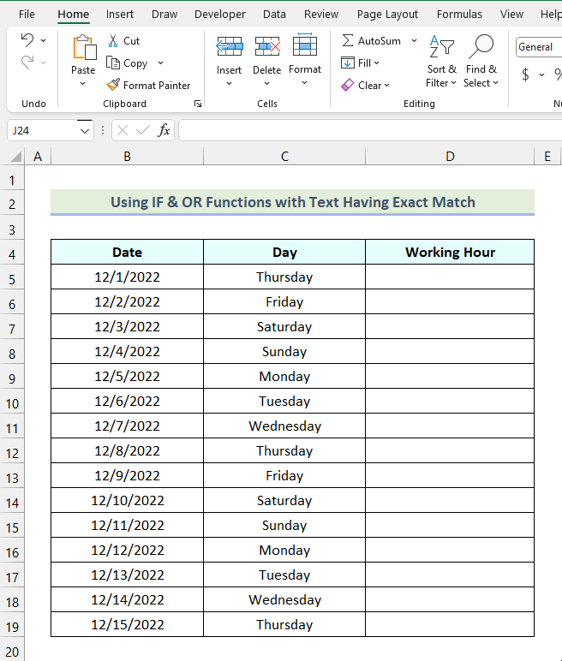This screenshot has width=562, height=661.
Task: Click the Undo arrow icon
Action: point(27,40)
